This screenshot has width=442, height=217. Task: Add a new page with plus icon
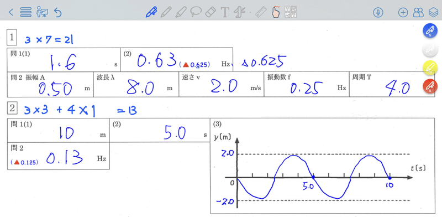(403, 12)
